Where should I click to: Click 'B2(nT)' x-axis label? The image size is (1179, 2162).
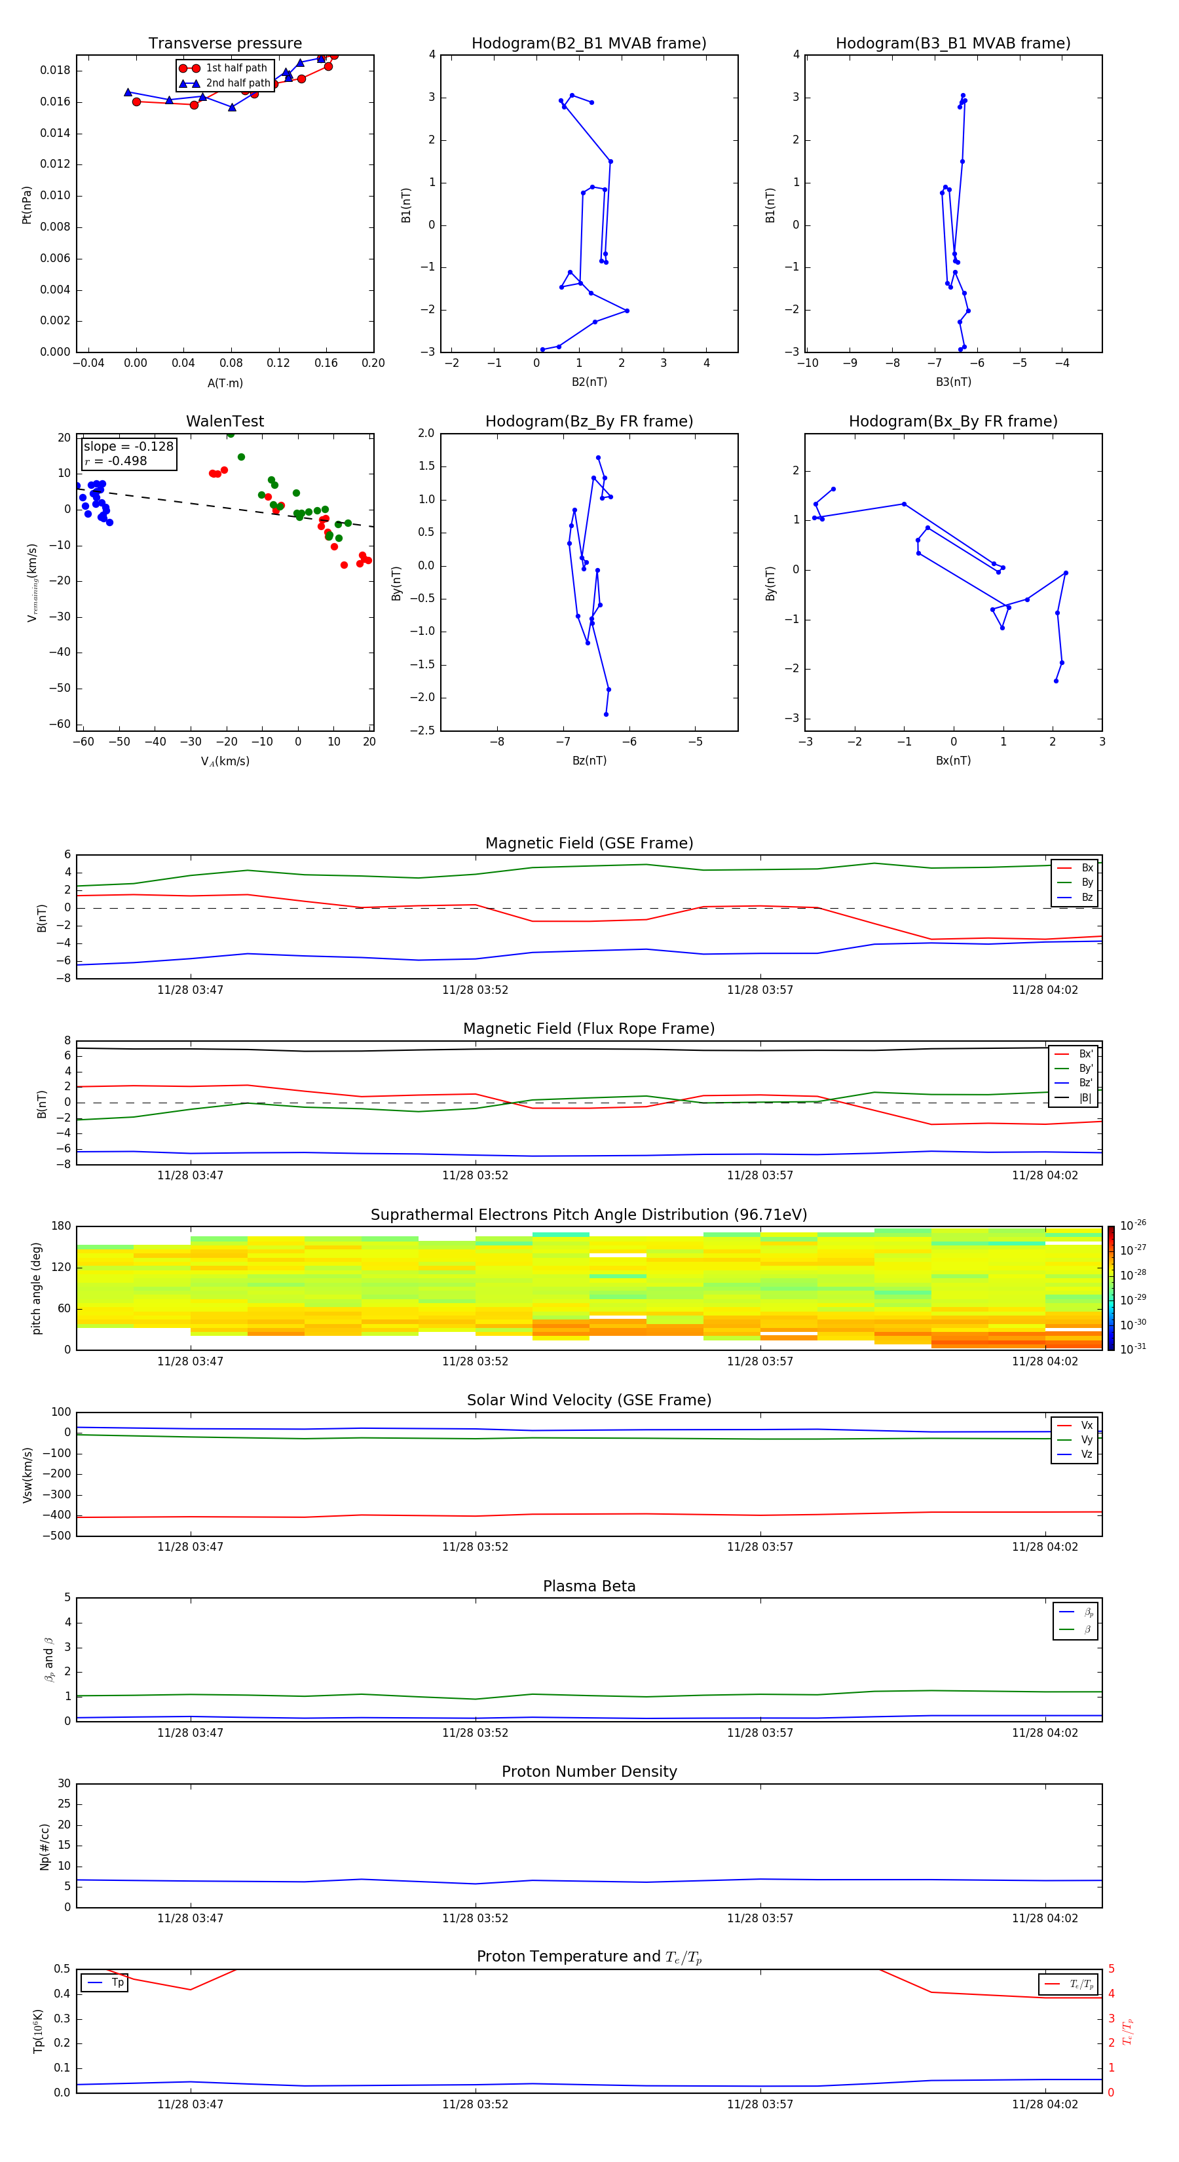click(x=589, y=382)
